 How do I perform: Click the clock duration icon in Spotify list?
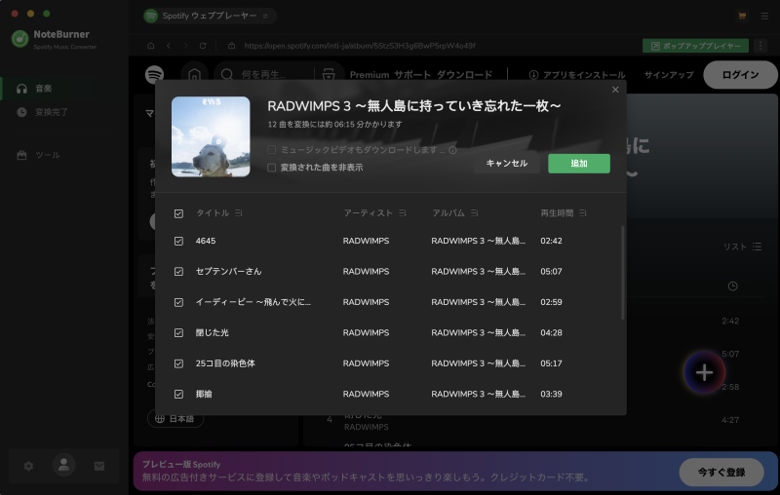(732, 286)
